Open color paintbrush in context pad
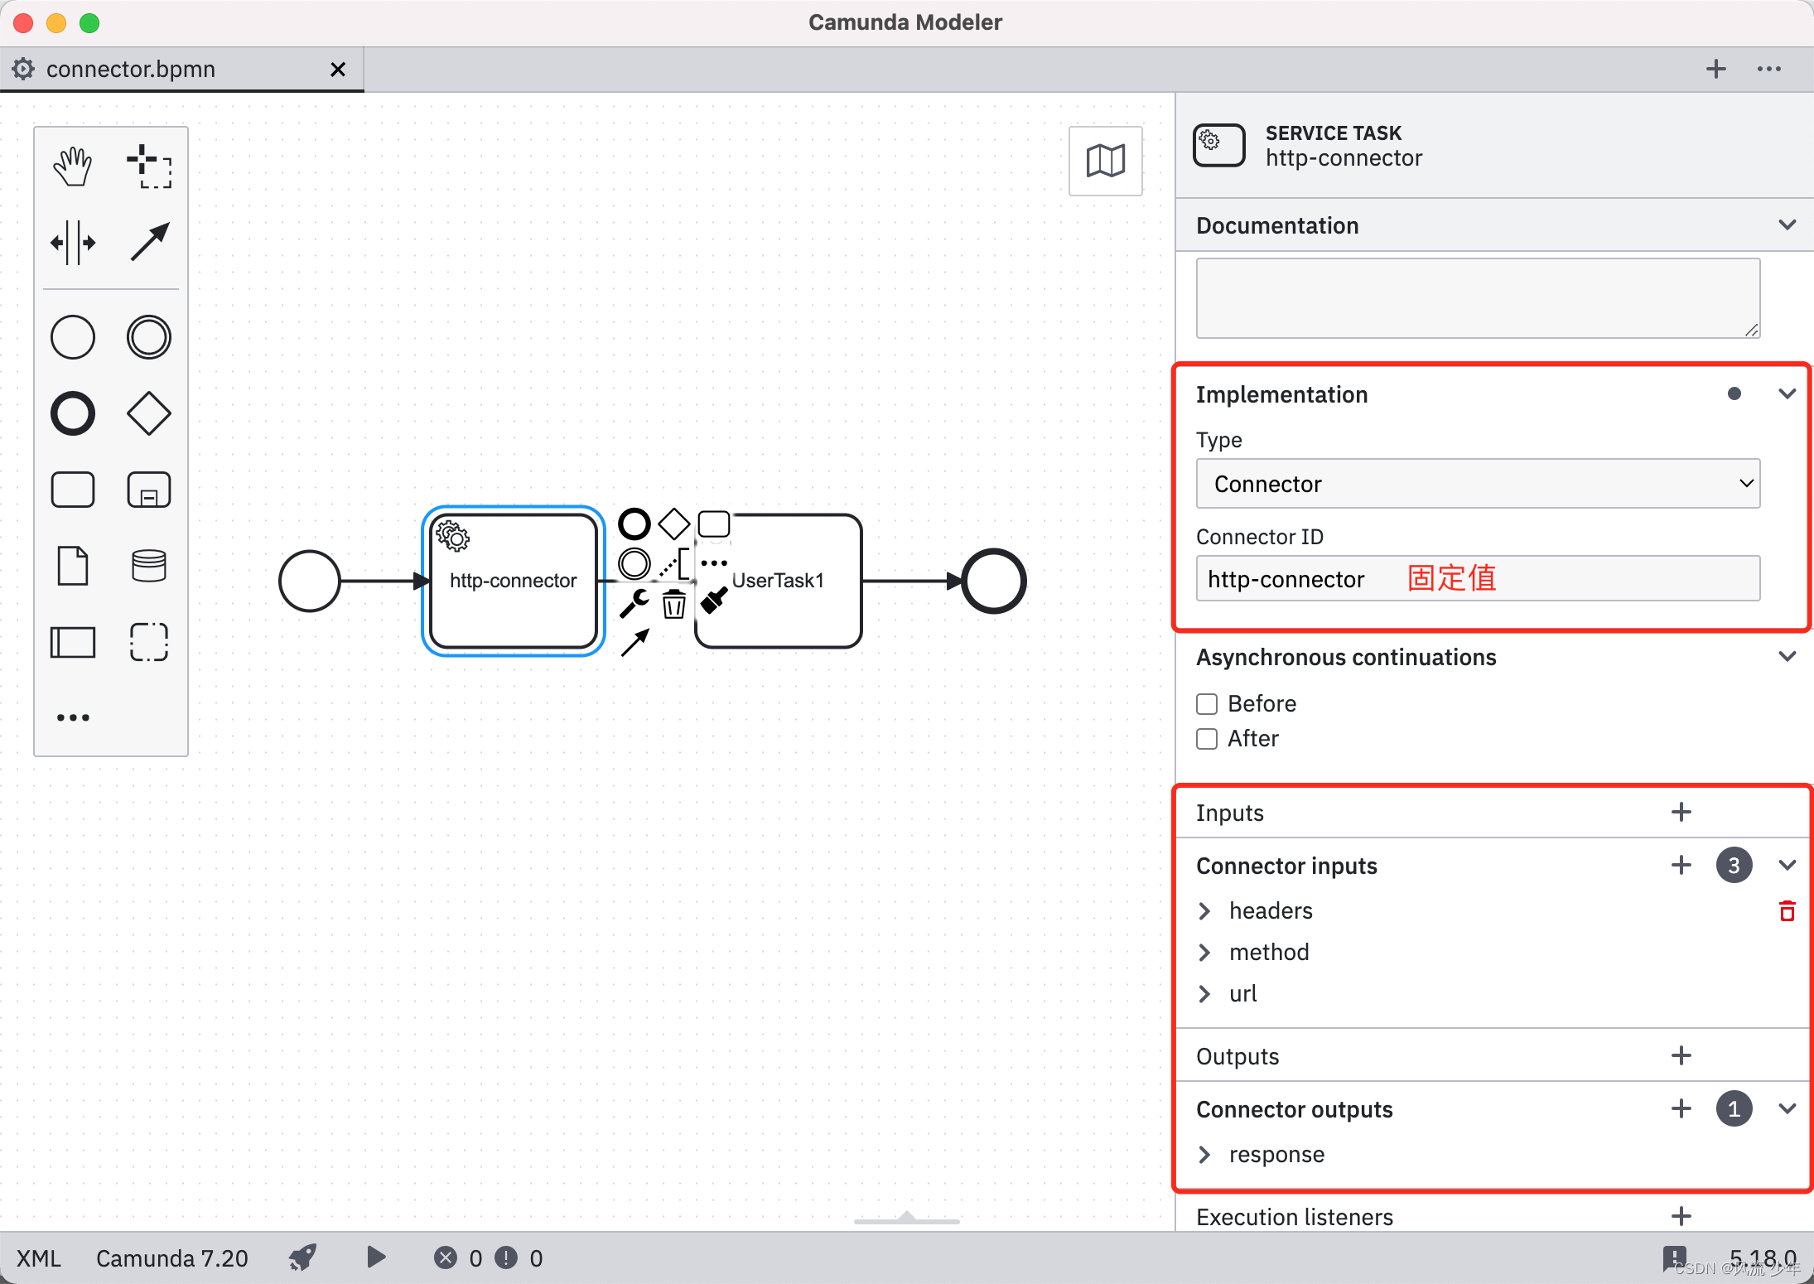Screen dimensions: 1814x1284 tap(714, 601)
